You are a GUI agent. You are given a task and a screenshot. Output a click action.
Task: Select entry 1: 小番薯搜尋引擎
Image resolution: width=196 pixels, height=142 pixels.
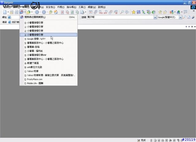tap(48, 27)
